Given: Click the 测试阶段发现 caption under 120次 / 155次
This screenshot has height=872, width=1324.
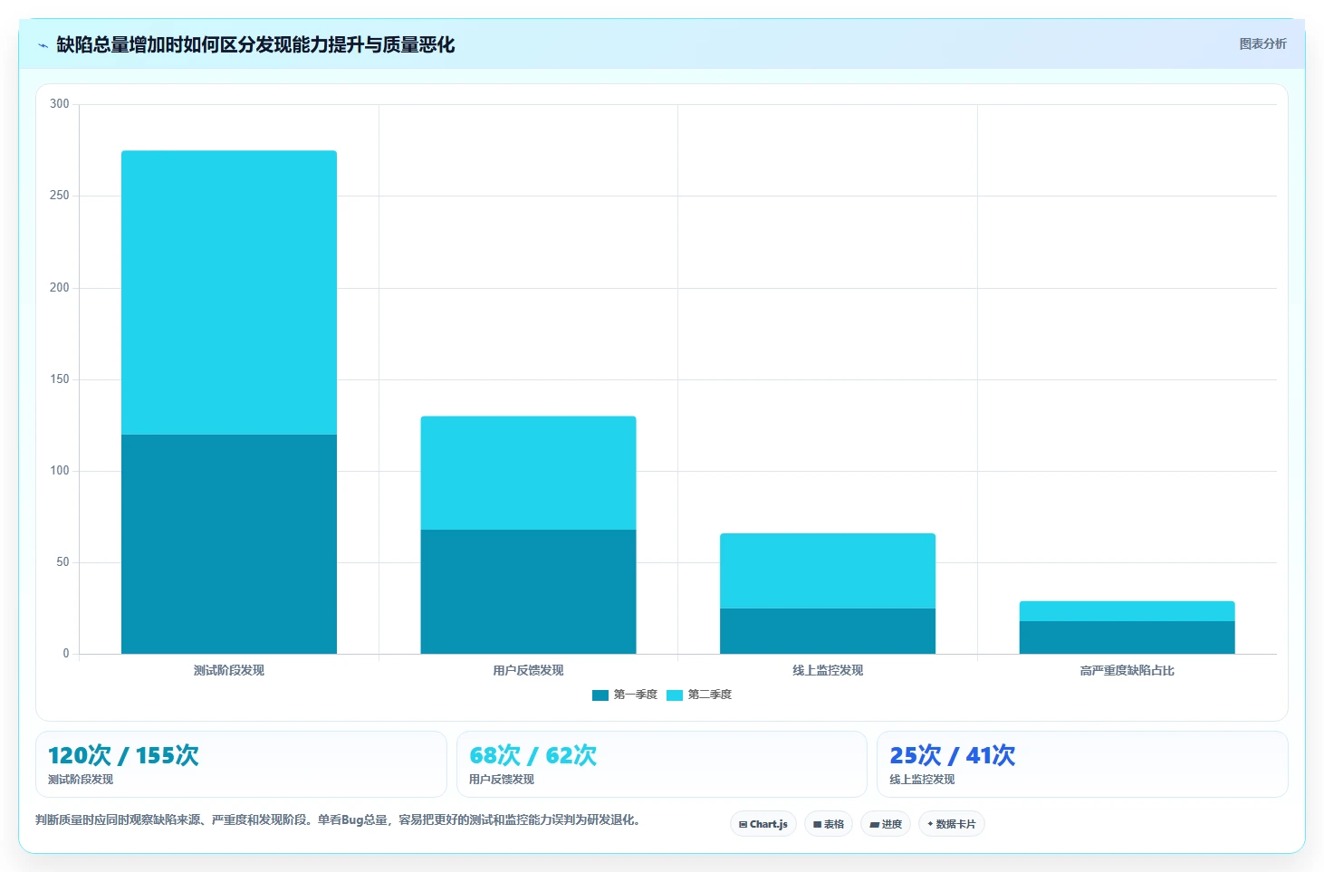Looking at the screenshot, I should 81,780.
